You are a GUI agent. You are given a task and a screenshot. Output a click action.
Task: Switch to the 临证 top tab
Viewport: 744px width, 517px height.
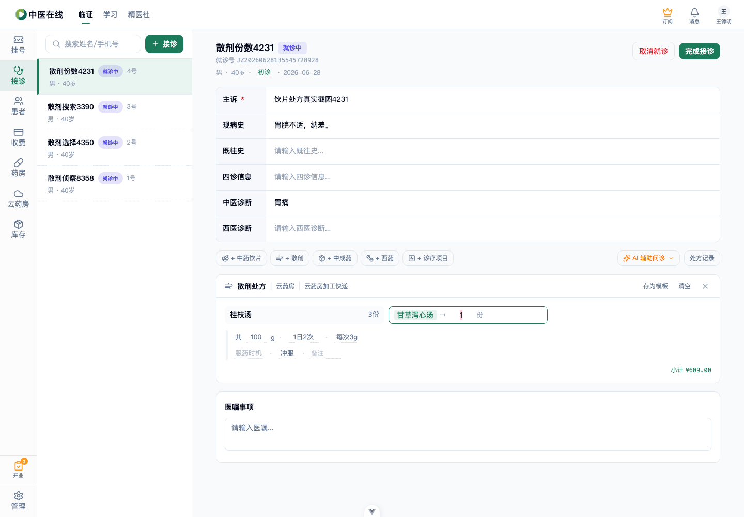coord(86,14)
